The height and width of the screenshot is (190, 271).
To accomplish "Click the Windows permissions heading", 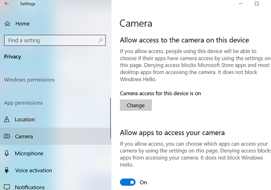I will 29,80.
